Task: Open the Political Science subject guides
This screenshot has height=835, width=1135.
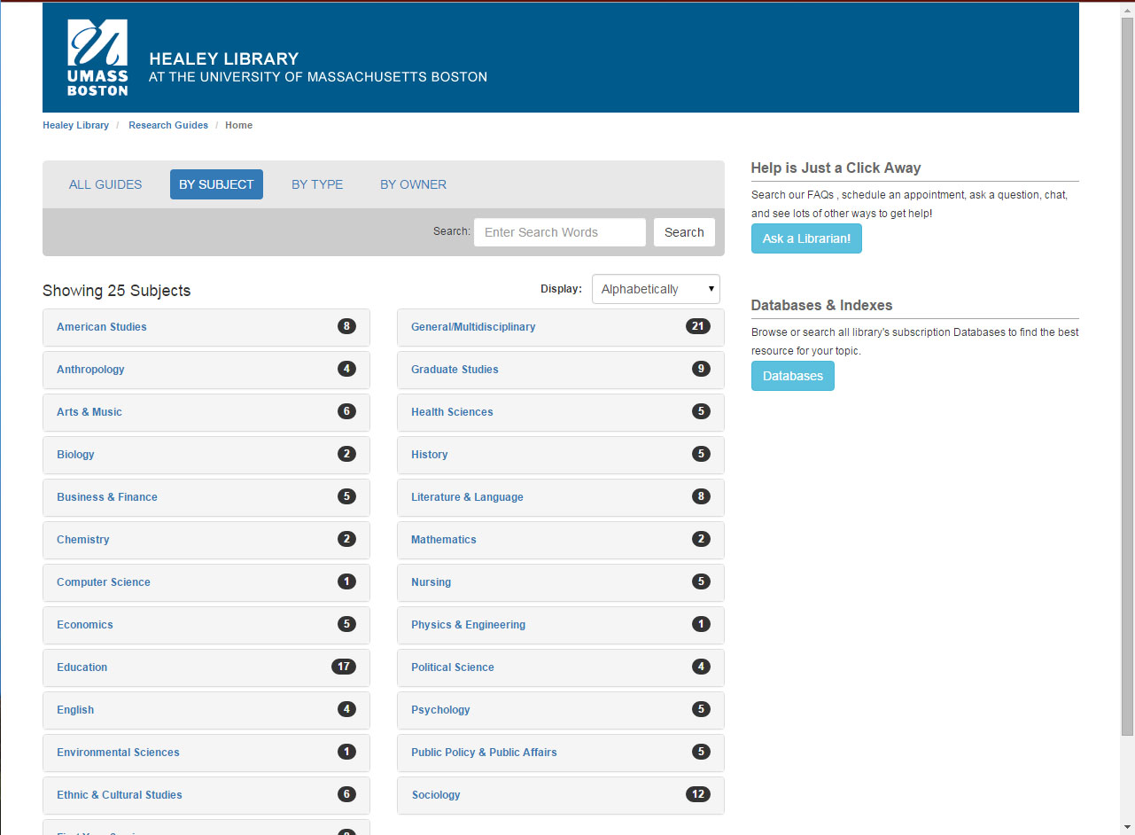Action: [x=561, y=667]
